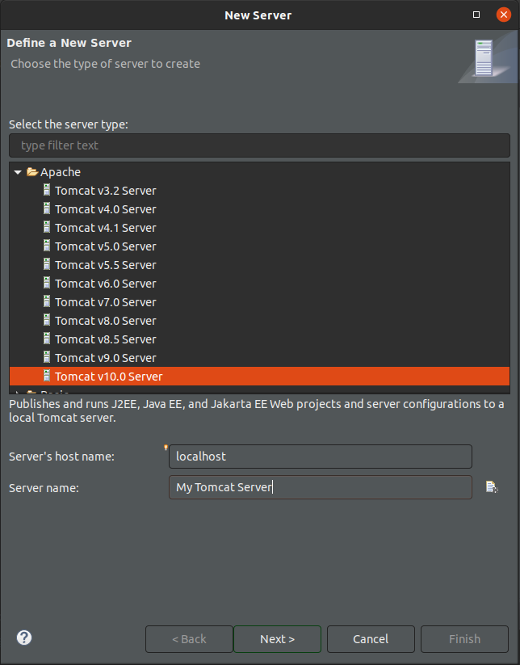520x665 pixels.
Task: Click server icon beside Tomcat v8.5
Action: [47, 339]
